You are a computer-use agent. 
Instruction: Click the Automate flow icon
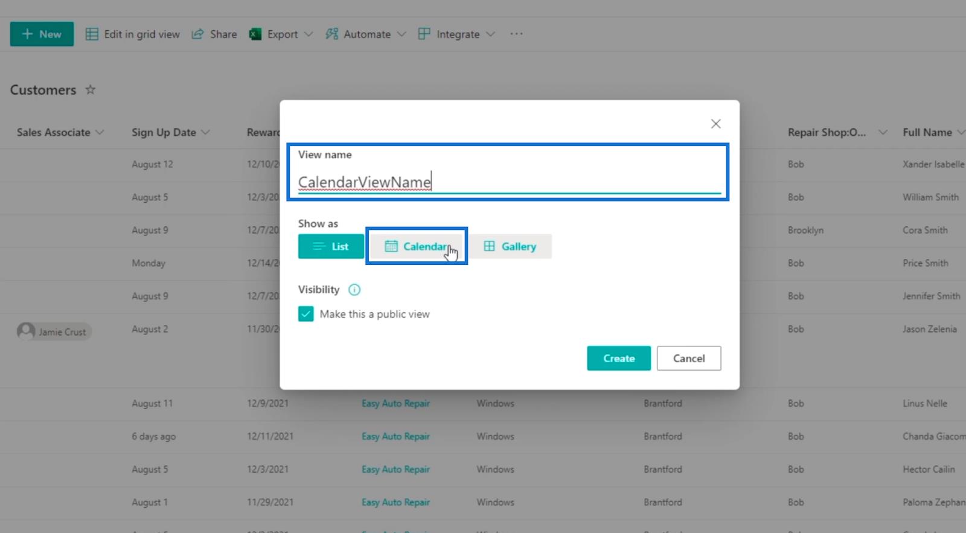tap(331, 34)
